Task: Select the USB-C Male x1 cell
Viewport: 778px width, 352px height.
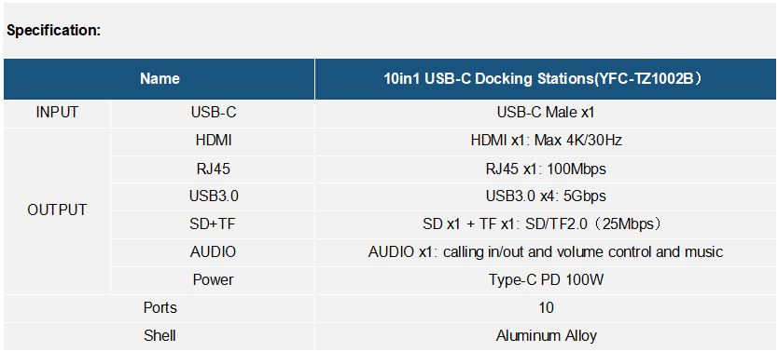Action: click(x=546, y=113)
